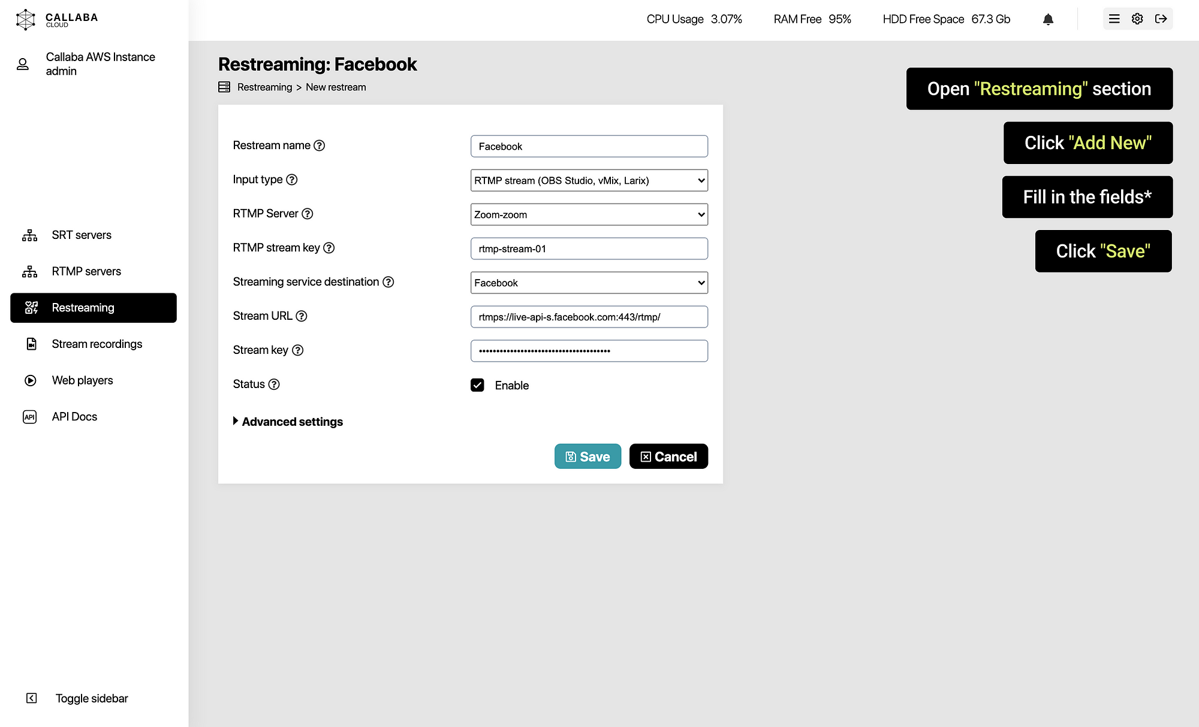The width and height of the screenshot is (1199, 727).
Task: Click the SRT servers sidebar icon
Action: click(31, 235)
